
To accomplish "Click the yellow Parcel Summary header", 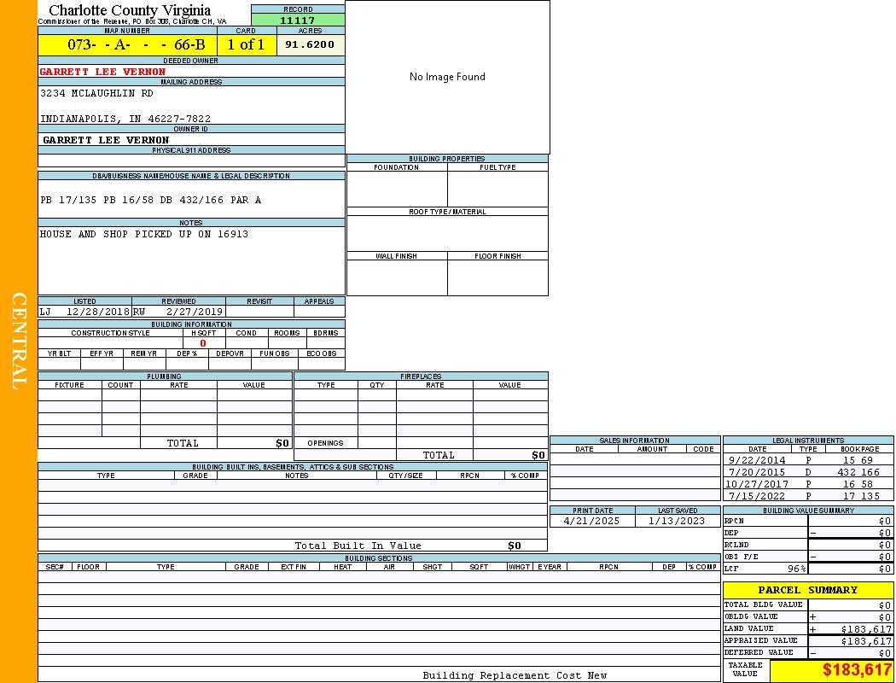I will click(807, 590).
